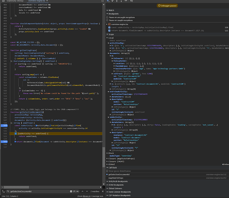Toggle regular expression search option
Screen dimensions: 229x198
(74, 191)
